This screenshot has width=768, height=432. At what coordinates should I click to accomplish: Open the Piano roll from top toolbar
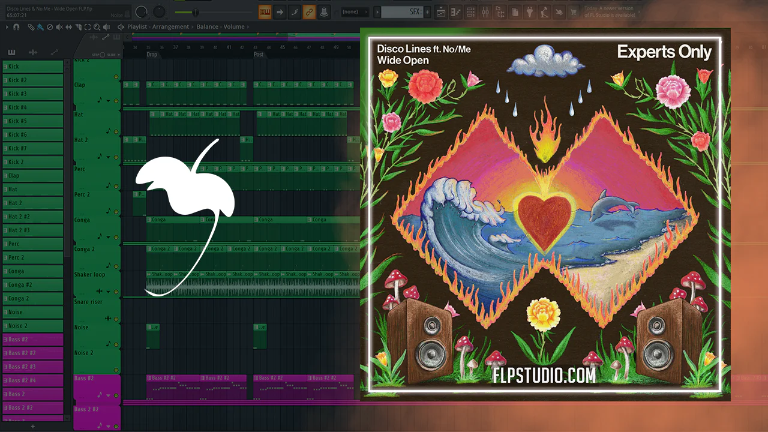pyautogui.click(x=456, y=11)
